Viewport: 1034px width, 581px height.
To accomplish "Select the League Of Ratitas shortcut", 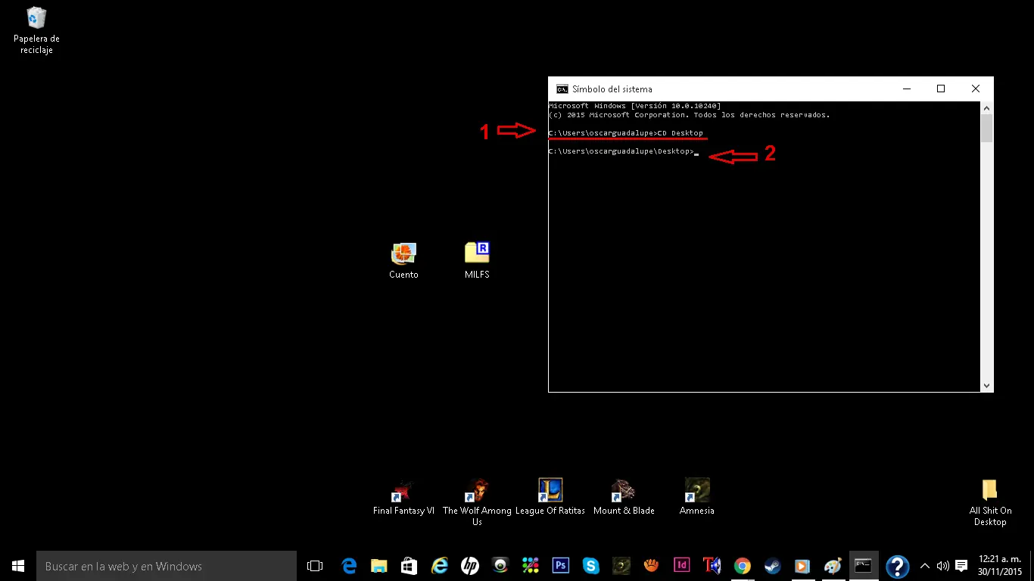I will 550,497.
